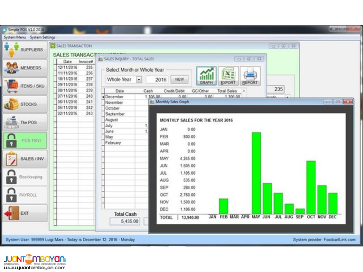Click the year 2016 input field

click(x=157, y=79)
